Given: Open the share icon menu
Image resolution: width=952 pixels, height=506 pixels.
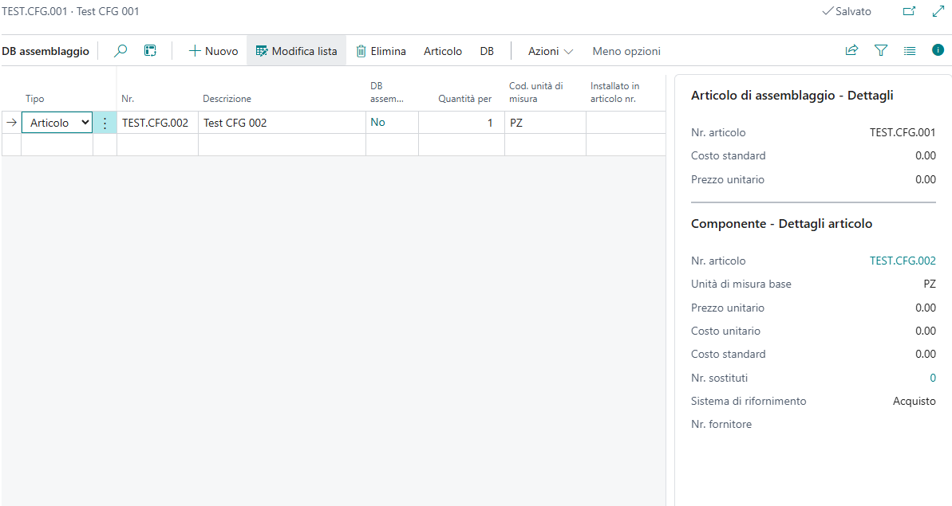Looking at the screenshot, I should [851, 51].
